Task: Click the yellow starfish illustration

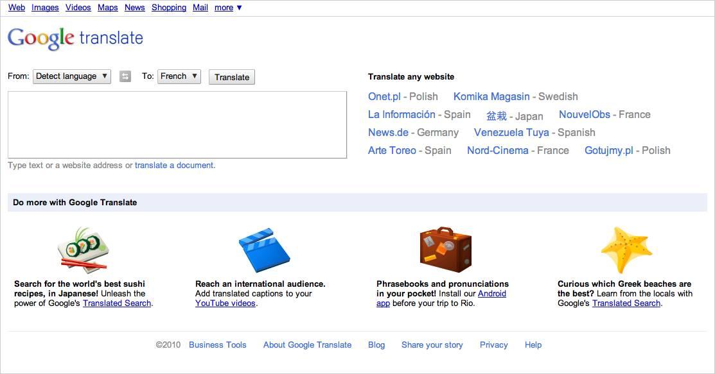Action: (x=626, y=250)
